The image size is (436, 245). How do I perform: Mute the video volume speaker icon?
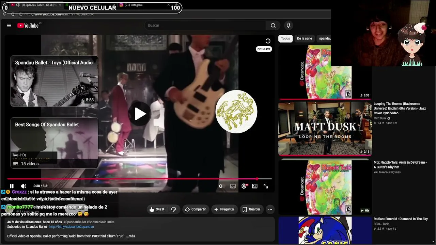click(x=24, y=186)
